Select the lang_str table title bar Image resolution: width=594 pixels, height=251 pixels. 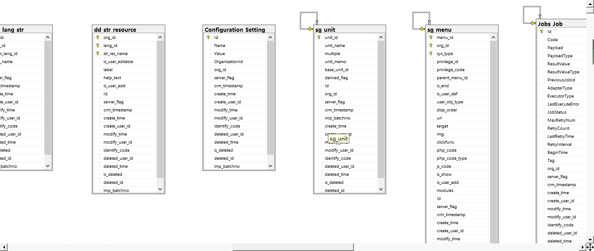tap(26, 30)
